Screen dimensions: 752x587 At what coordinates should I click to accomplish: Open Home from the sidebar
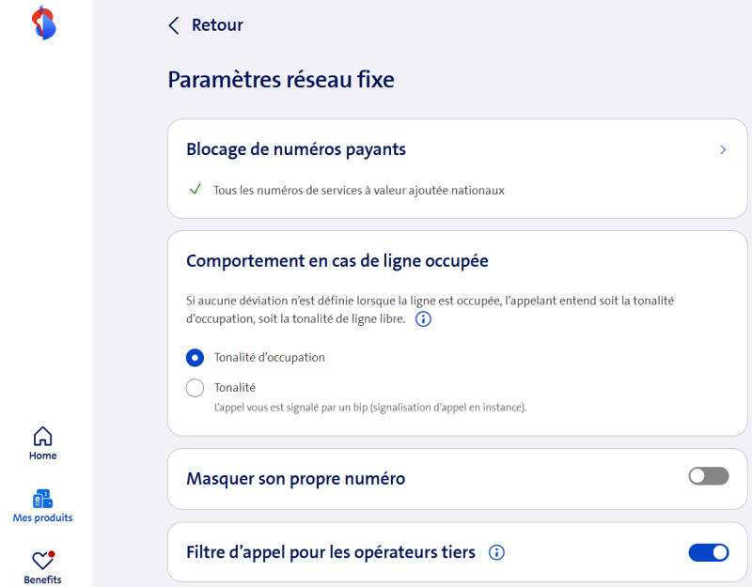[x=42, y=437]
